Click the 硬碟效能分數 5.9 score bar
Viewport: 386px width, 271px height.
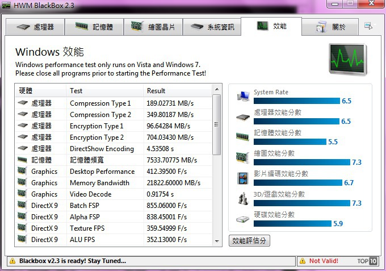click(x=292, y=223)
